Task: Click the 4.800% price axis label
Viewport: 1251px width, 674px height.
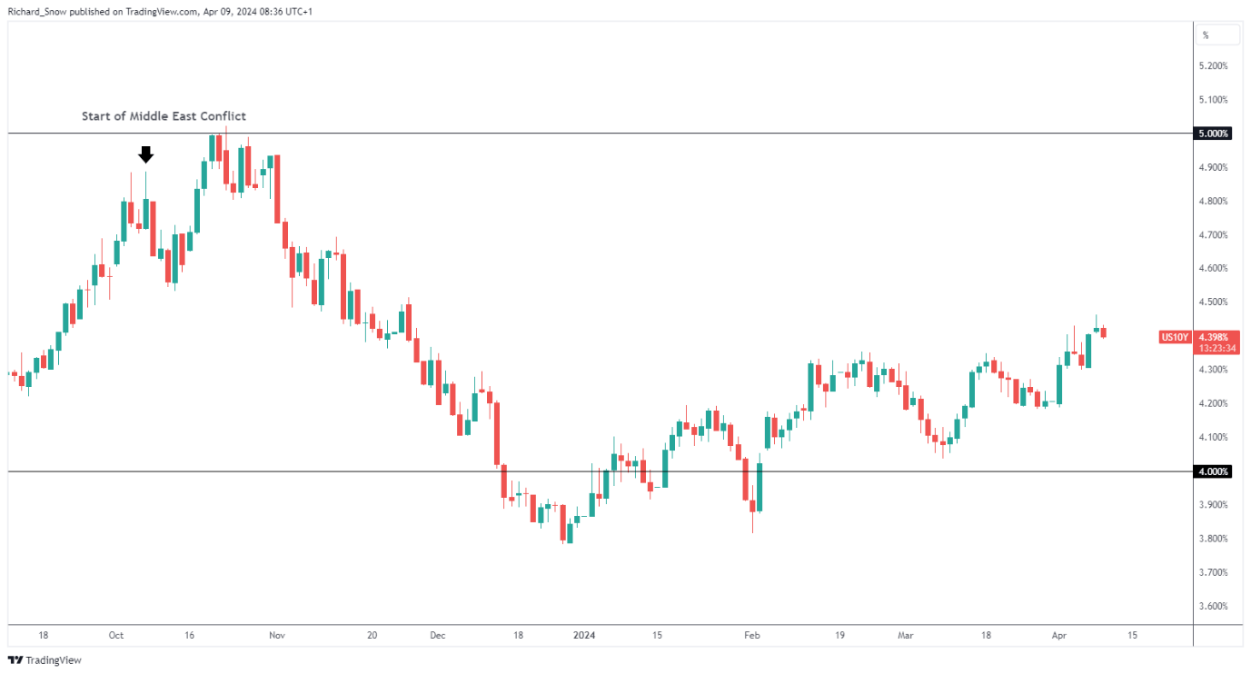Action: [x=1214, y=201]
